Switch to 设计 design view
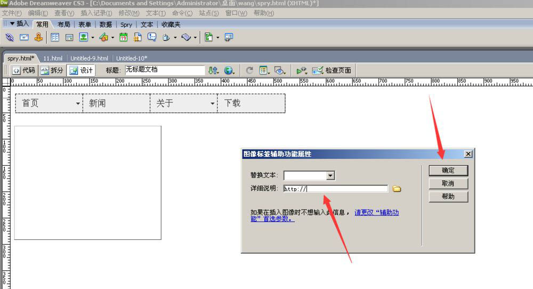The height and width of the screenshot is (289, 533). click(81, 70)
